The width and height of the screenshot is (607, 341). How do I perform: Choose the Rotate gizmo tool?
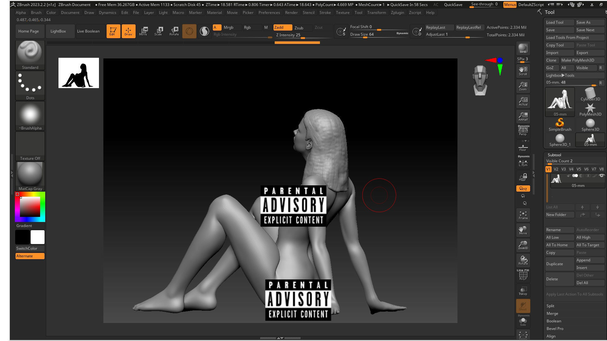[x=174, y=31]
